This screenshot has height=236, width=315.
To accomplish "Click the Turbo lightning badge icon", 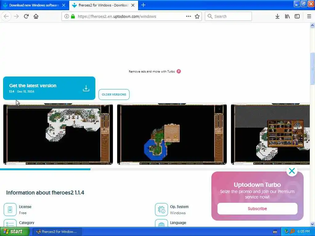I will [x=179, y=71].
